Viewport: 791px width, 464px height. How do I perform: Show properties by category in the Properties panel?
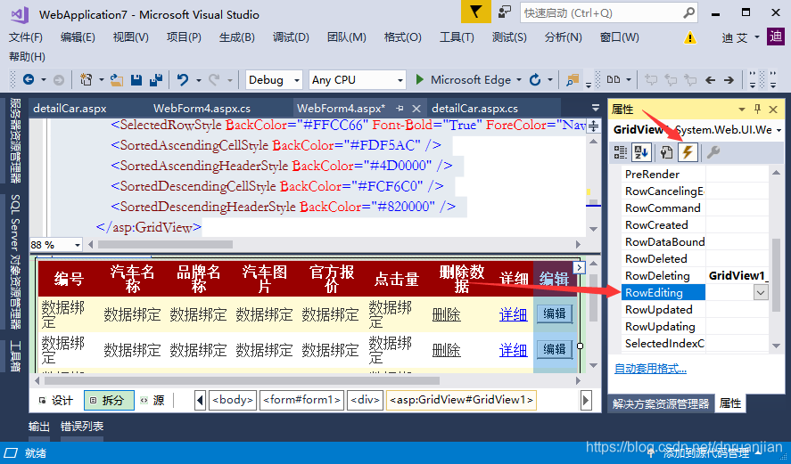pyautogui.click(x=620, y=152)
